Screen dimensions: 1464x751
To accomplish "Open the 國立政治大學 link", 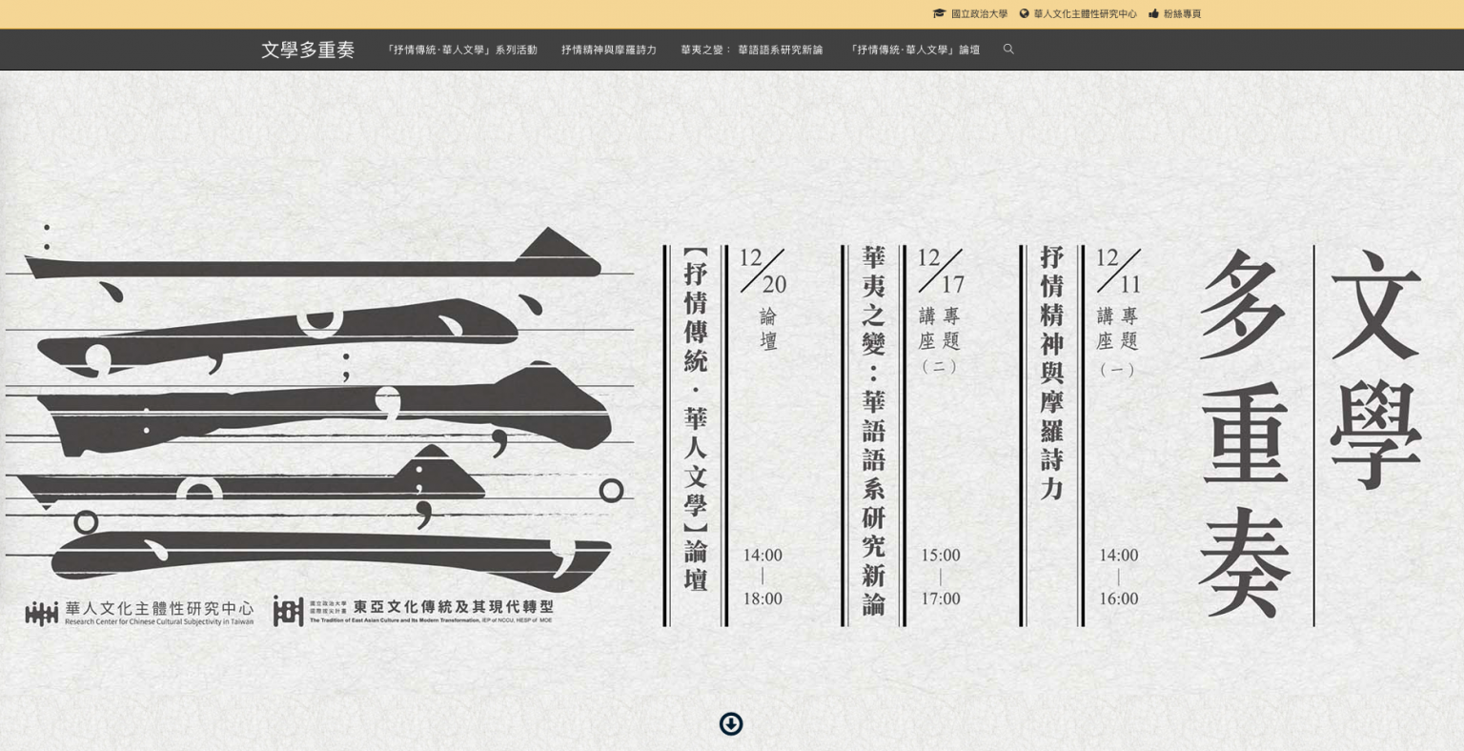I will 979,14.
